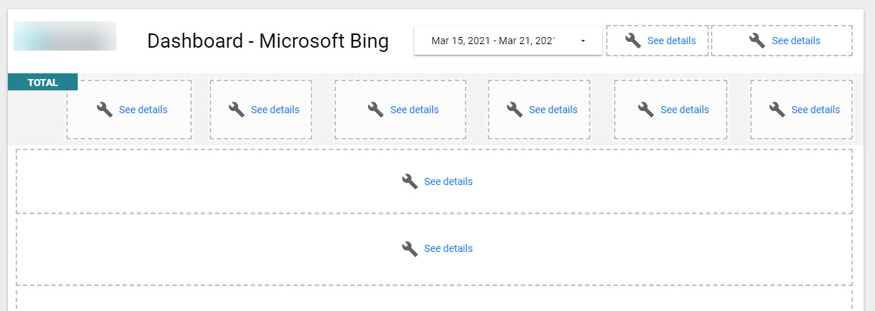The height and width of the screenshot is (311, 875).
Task: Open the Mar 15 - Mar 21 date range picker
Action: click(x=493, y=41)
